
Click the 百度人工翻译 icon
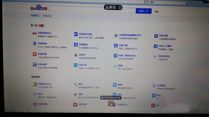pos(156,46)
